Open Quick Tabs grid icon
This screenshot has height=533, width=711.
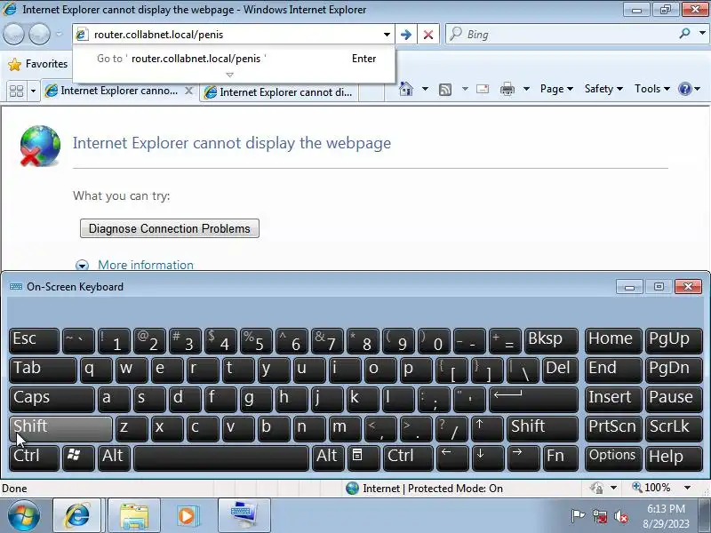pos(16,91)
